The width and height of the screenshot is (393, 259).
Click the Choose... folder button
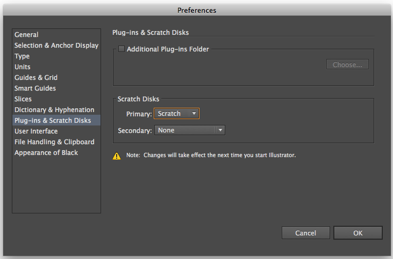[347, 64]
